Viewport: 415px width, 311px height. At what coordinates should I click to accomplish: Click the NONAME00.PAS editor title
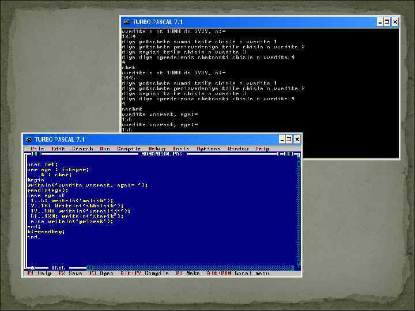pyautogui.click(x=162, y=154)
